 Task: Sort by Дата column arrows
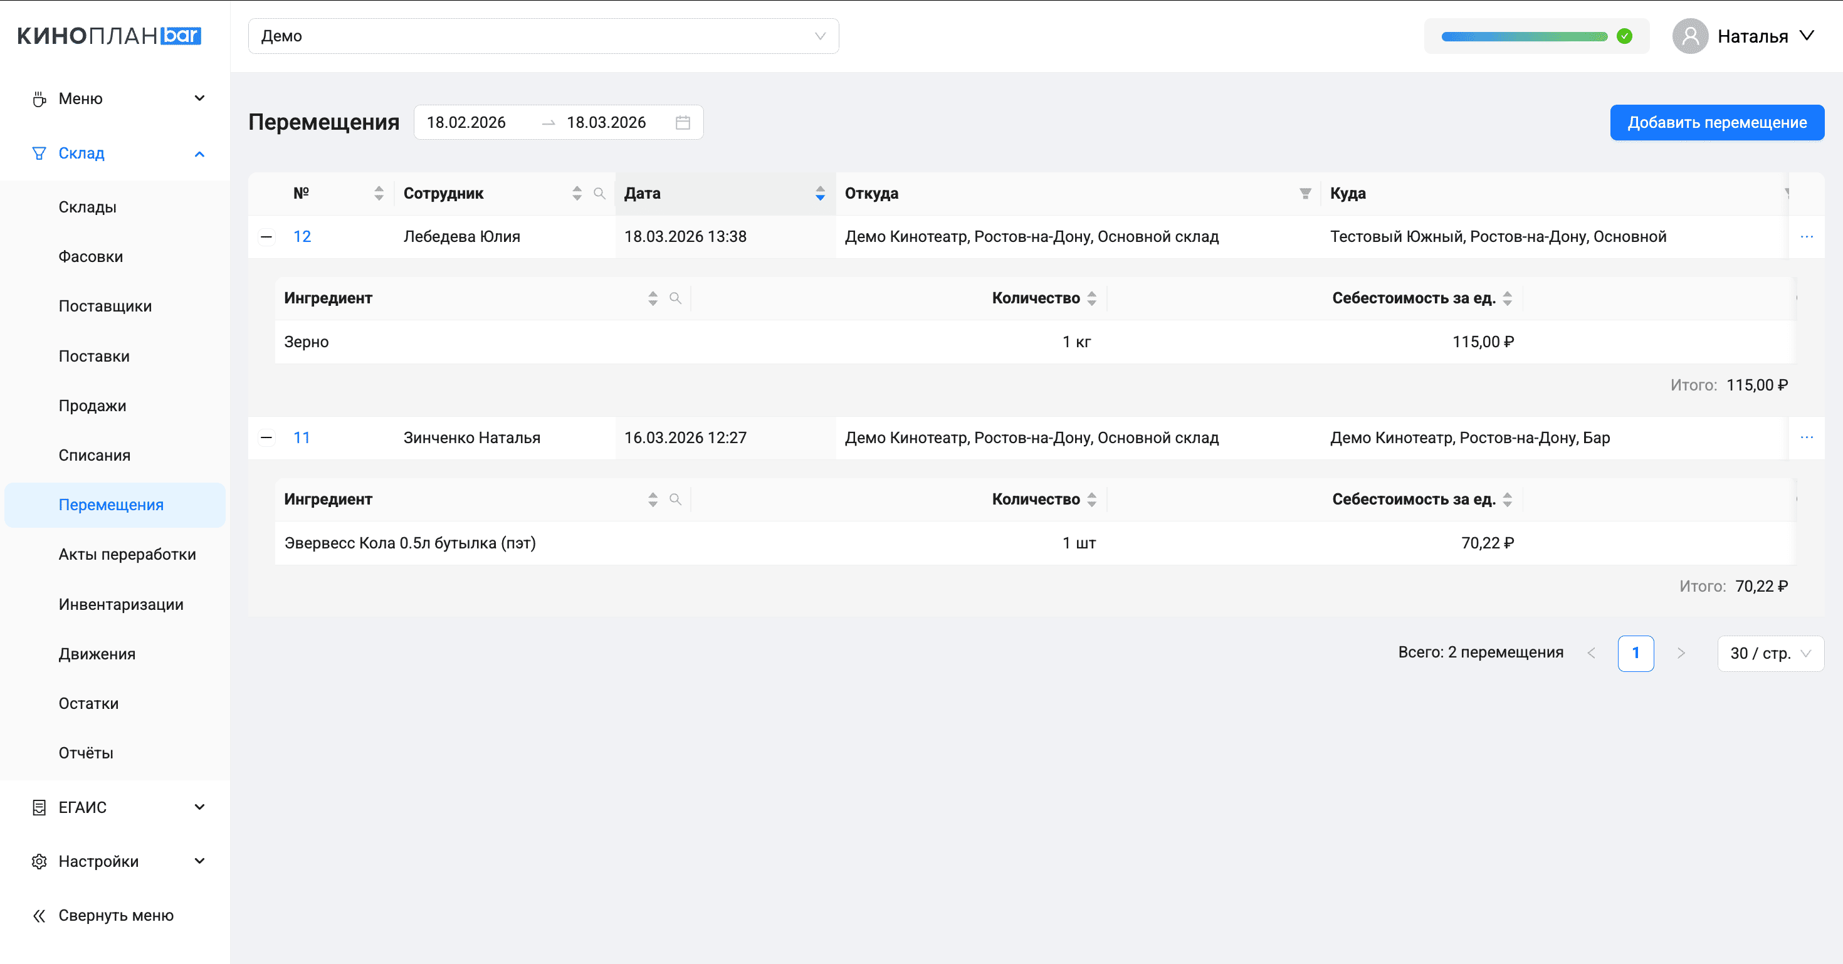point(820,193)
